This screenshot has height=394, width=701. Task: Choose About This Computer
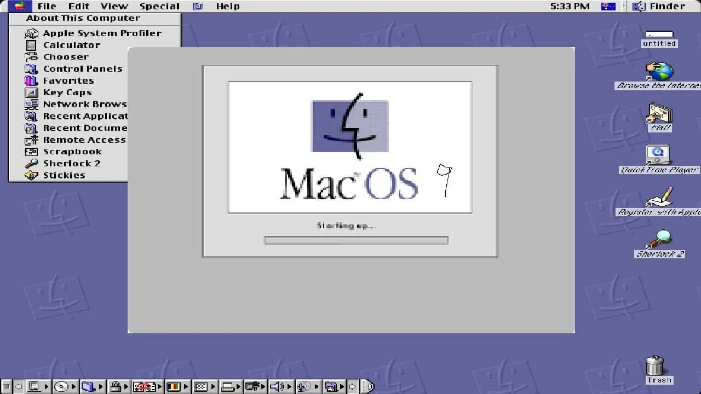pos(83,18)
